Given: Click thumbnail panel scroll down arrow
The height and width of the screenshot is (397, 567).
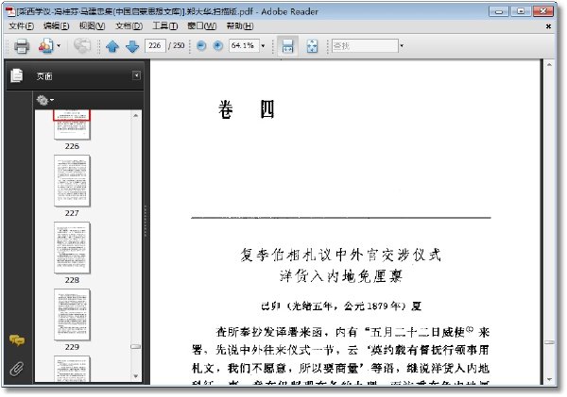Looking at the screenshot, I should point(135,376).
